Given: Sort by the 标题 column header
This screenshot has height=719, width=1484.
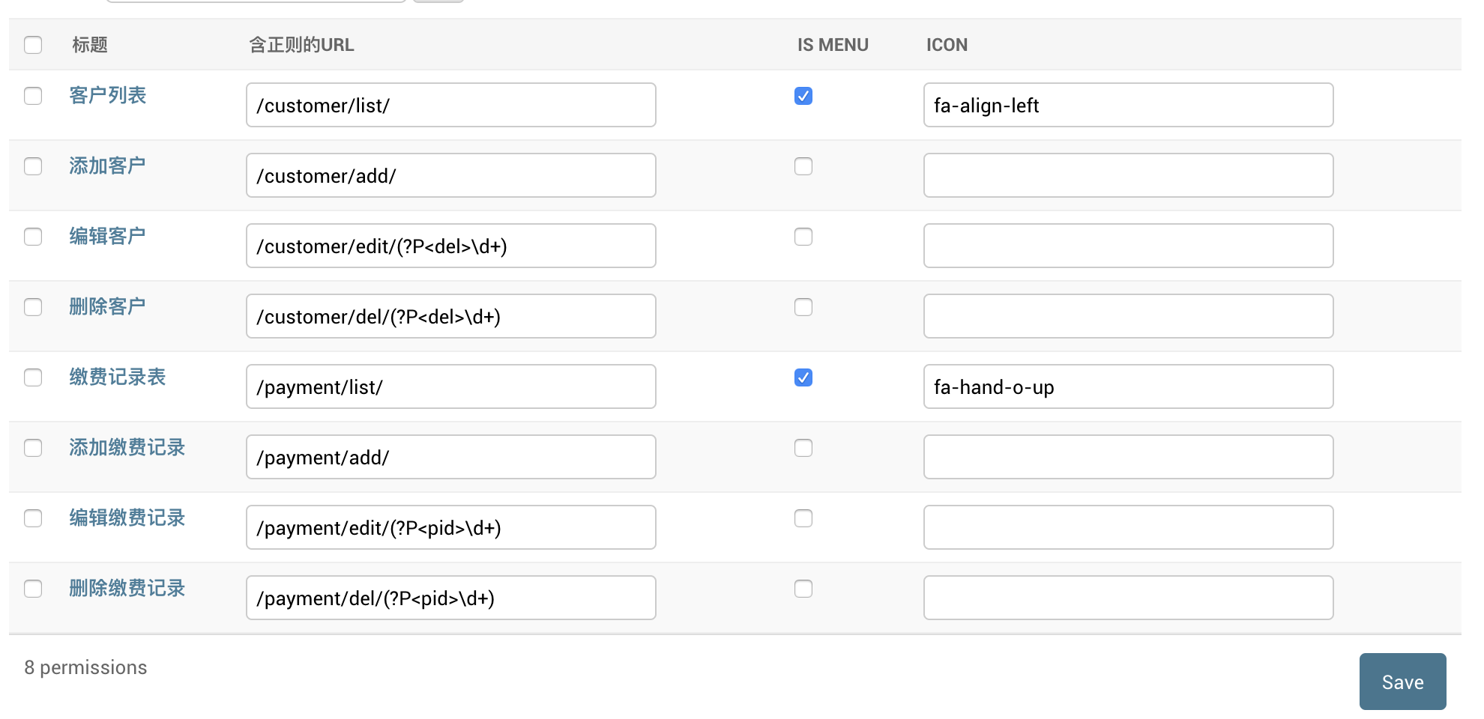Looking at the screenshot, I should (90, 45).
